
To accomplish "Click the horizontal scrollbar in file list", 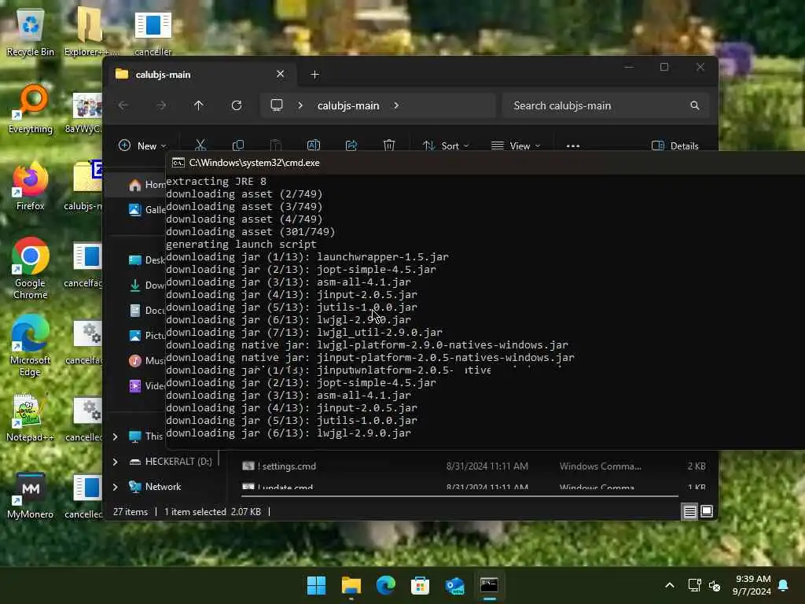I will [x=459, y=496].
